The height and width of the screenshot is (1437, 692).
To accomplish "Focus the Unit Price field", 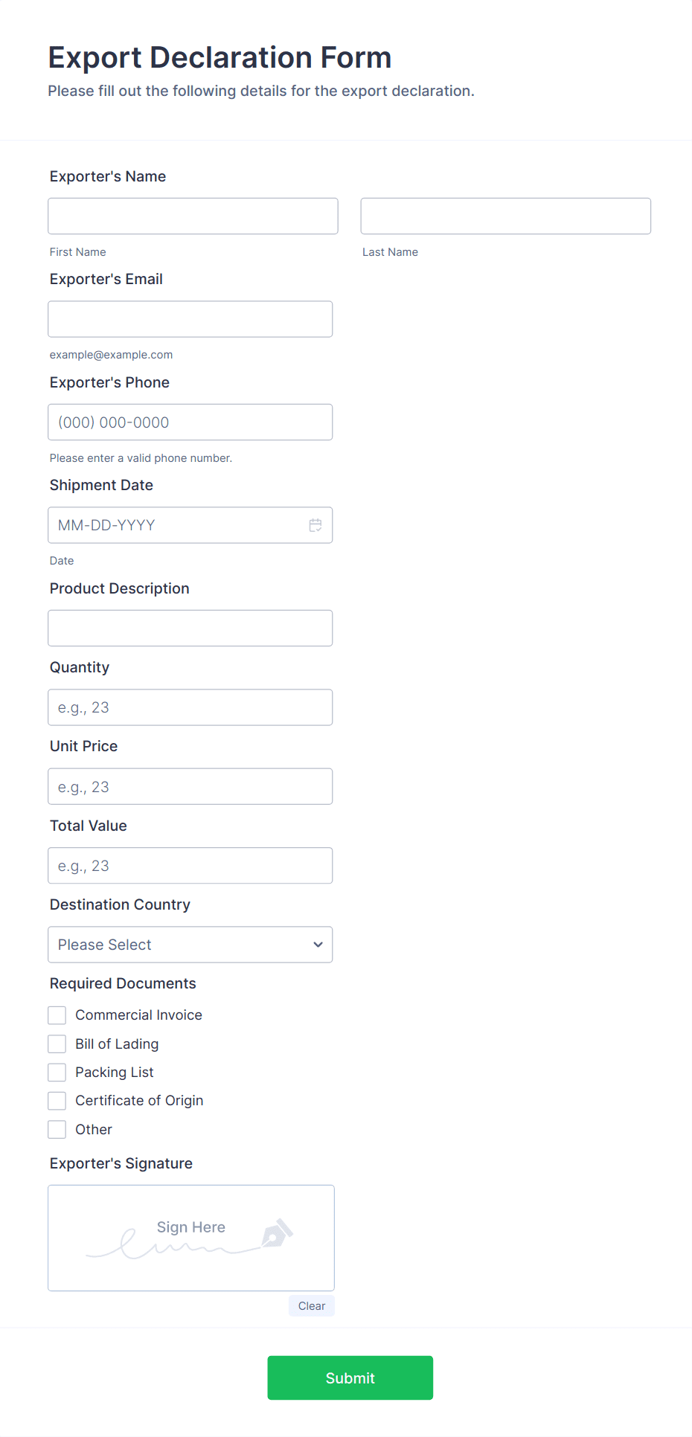I will [190, 786].
